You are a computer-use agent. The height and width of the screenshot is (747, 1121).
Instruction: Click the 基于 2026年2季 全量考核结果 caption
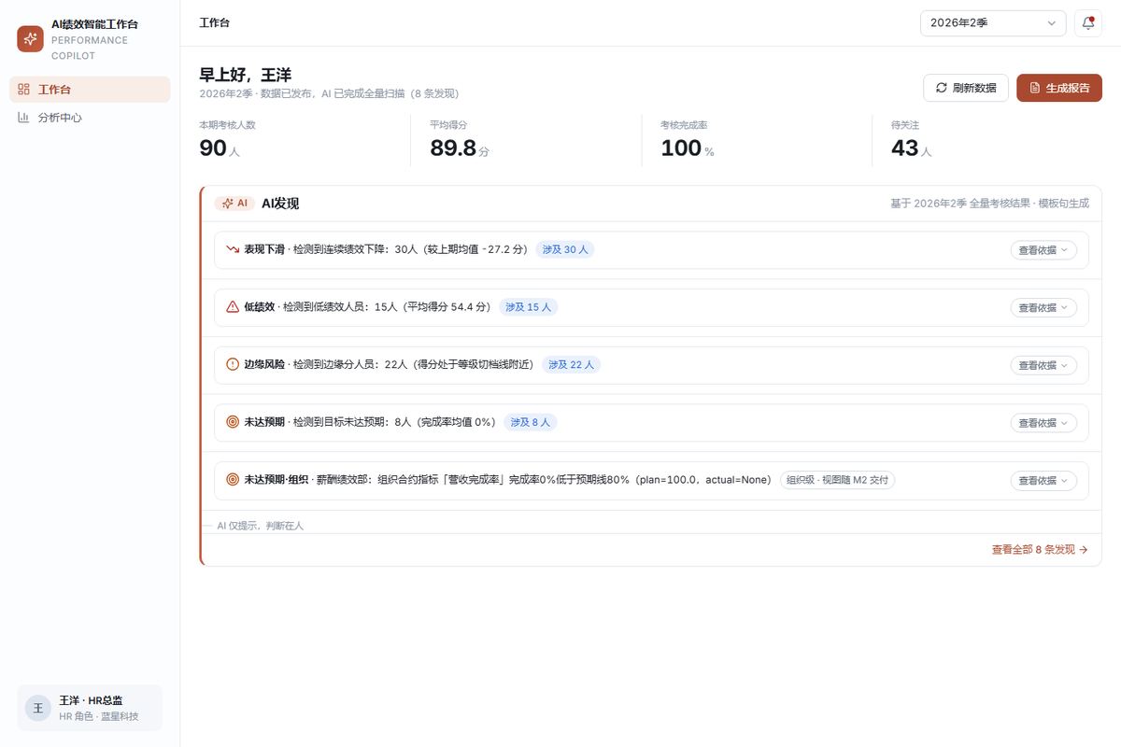(x=989, y=204)
